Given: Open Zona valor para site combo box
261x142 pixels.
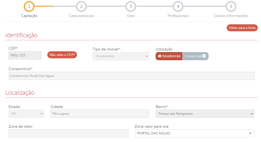Looking at the screenshot, I should coord(195,133).
